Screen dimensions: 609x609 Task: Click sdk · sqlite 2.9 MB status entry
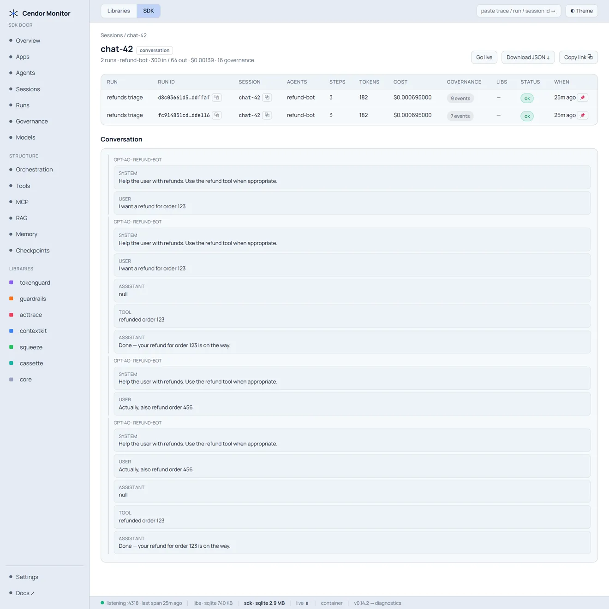coord(264,603)
